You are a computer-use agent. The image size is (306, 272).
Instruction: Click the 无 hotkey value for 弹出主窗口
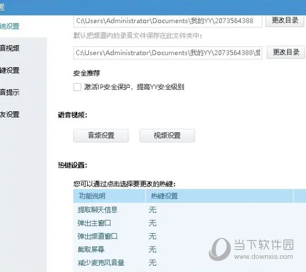point(152,223)
